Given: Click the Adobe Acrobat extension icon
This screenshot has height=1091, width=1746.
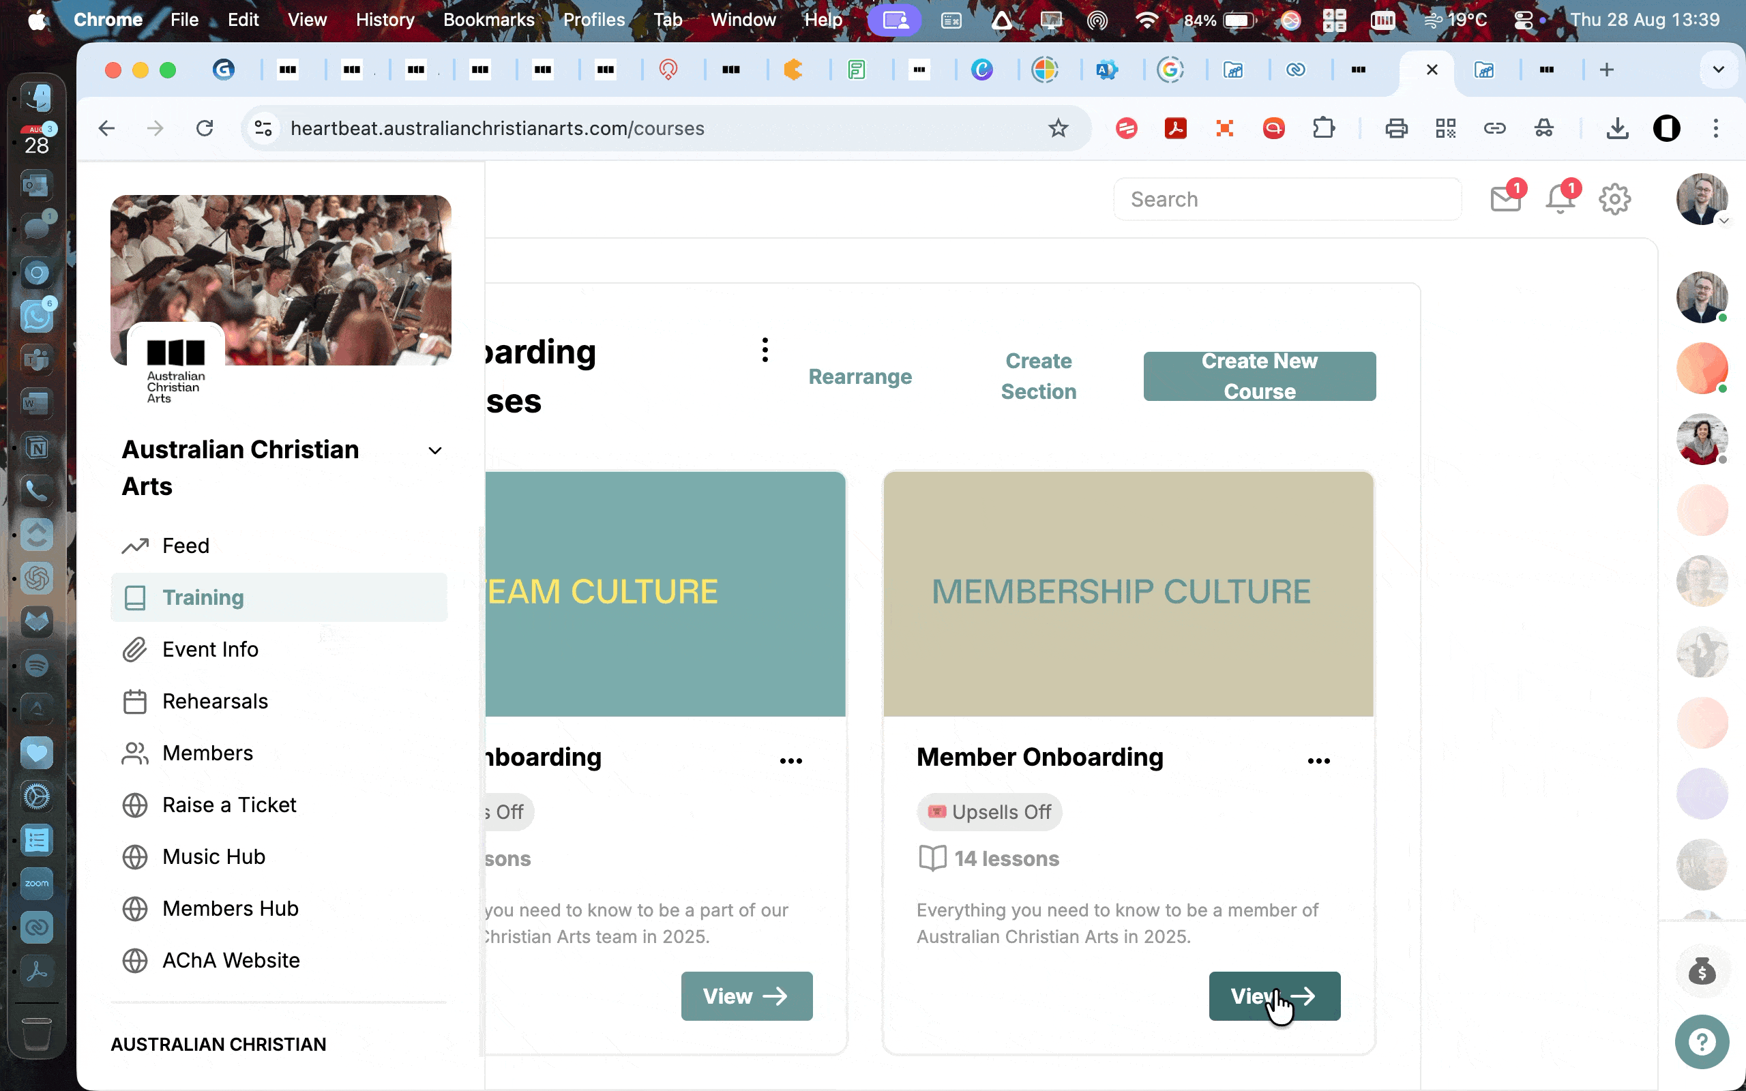Looking at the screenshot, I should point(1175,128).
